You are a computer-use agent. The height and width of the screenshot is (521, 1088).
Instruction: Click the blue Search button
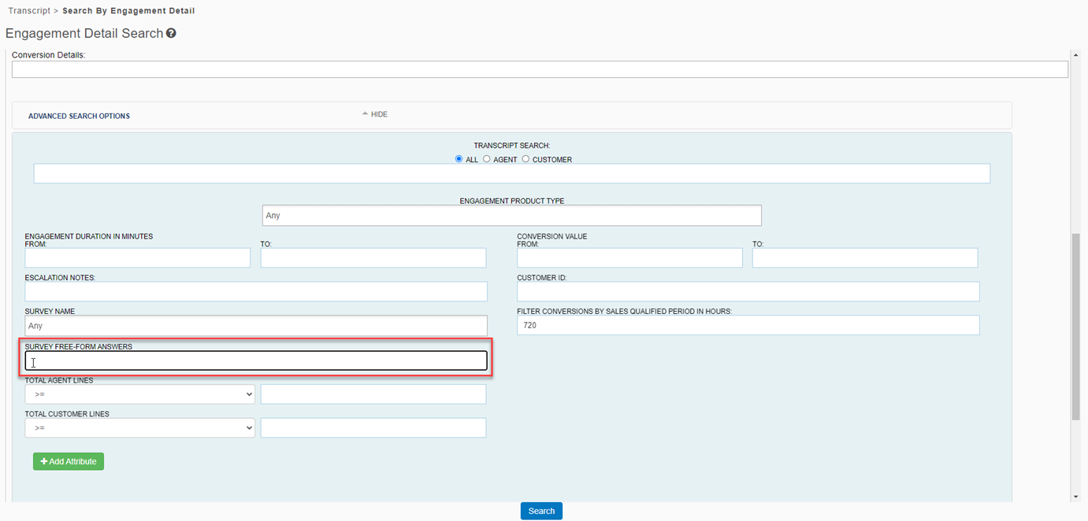[x=541, y=511]
